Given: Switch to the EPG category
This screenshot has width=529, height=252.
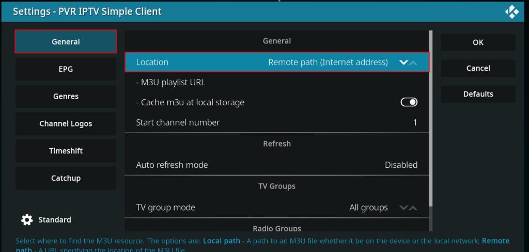Looking at the screenshot, I should [x=66, y=69].
